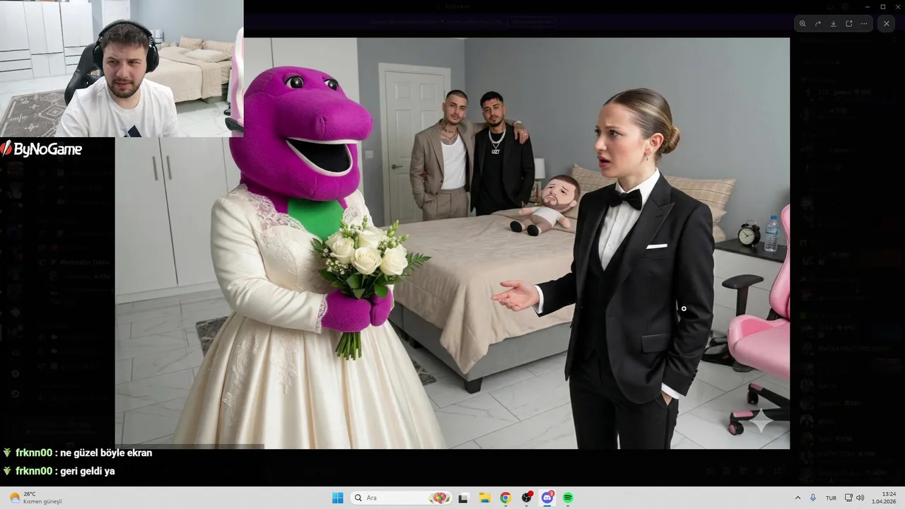This screenshot has width=905, height=509.
Task: Switch to OBS Studio in the taskbar
Action: click(x=527, y=498)
